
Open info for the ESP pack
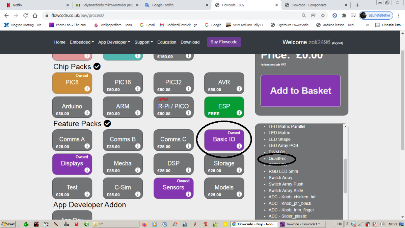(239, 113)
